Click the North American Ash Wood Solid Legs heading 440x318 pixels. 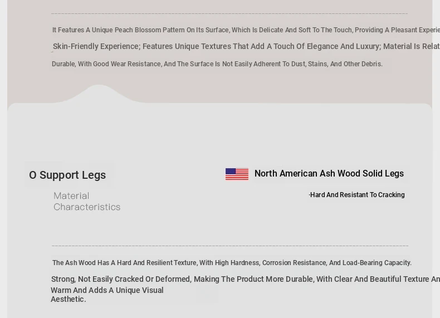coord(329,174)
